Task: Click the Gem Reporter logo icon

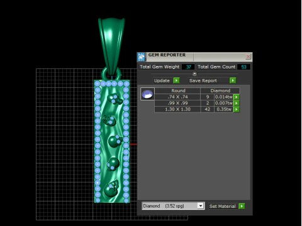Action: tap(142, 57)
